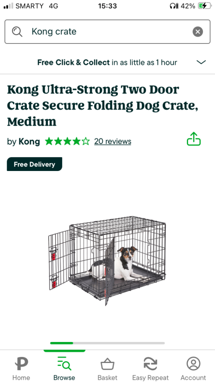215x384 pixels.
Task: Tap the four-star rating stars
Action: point(67,141)
